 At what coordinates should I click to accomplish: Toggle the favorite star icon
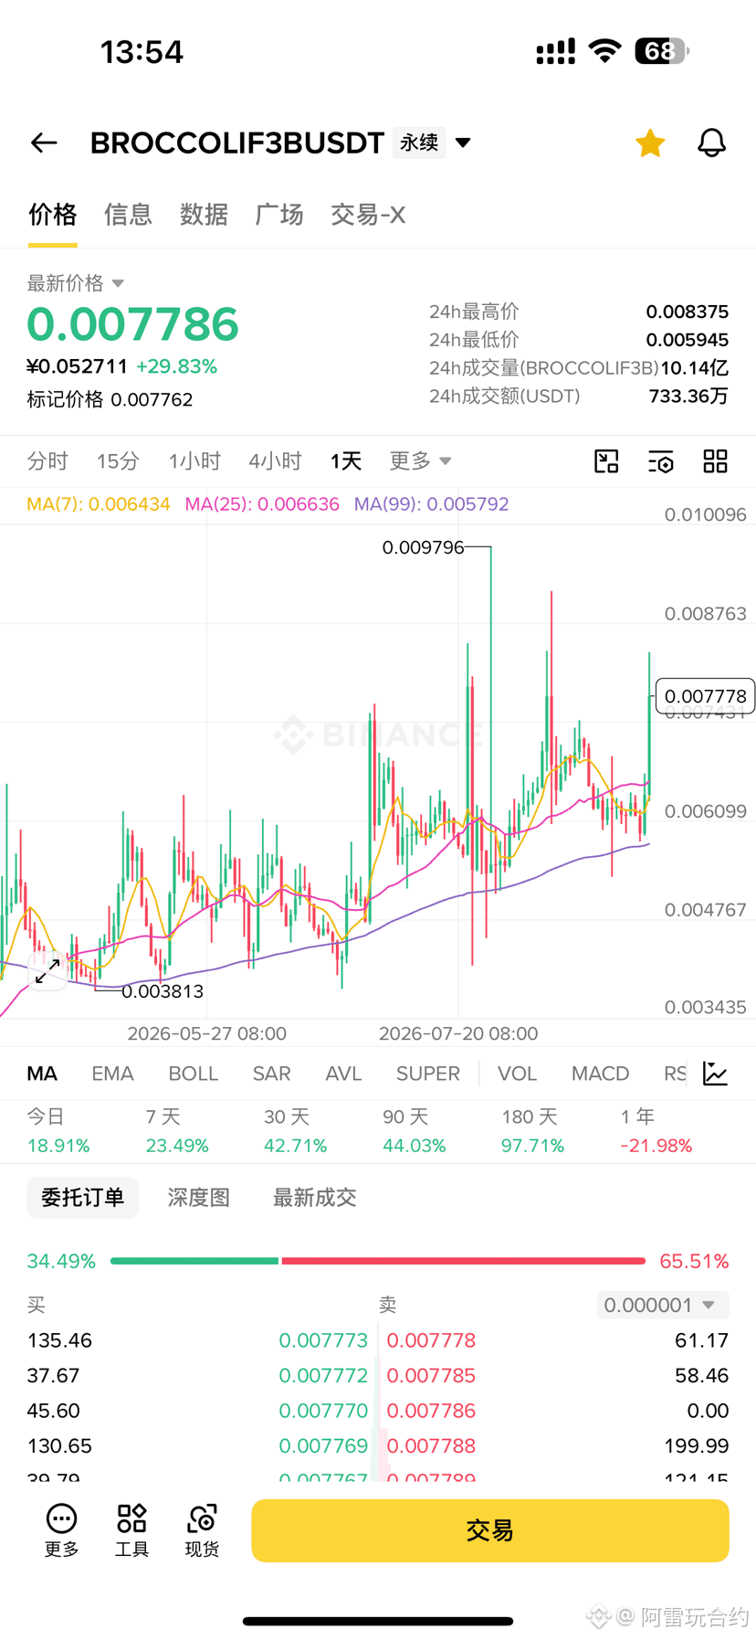650,143
